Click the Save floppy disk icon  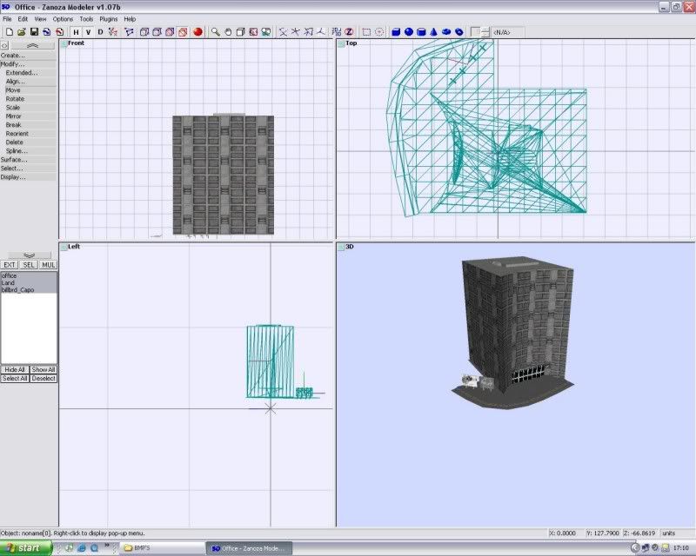click(x=34, y=32)
